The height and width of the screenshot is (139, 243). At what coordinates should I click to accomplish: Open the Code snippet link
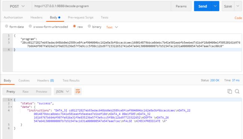click(x=238, y=18)
